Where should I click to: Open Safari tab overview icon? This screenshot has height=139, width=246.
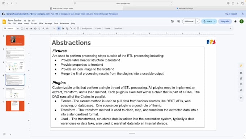(242, 3)
